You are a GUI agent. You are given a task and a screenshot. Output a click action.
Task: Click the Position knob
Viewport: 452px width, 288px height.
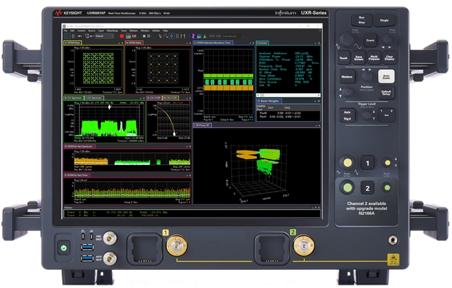pos(367,76)
